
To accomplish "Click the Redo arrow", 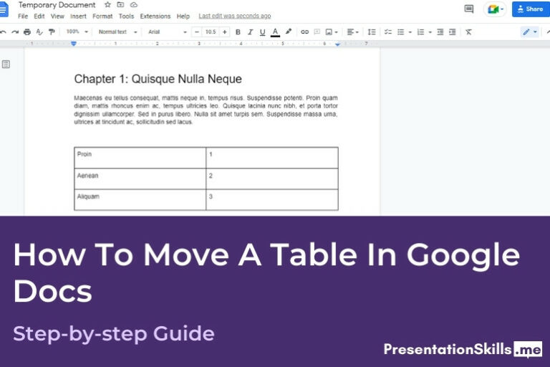I will pyautogui.click(x=15, y=32).
